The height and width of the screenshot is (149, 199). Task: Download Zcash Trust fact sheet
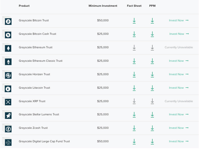pyautogui.click(x=134, y=128)
